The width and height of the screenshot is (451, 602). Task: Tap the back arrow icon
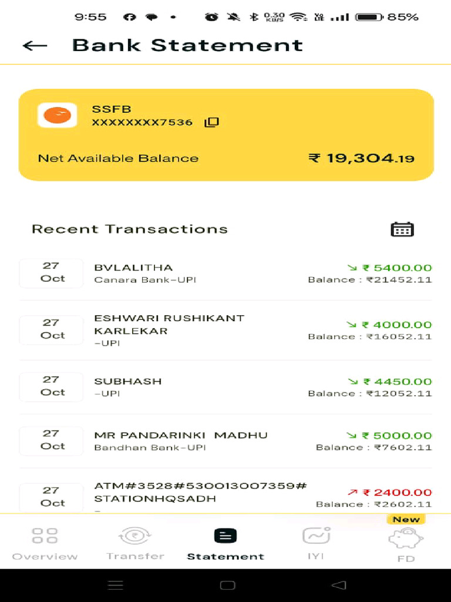[35, 45]
